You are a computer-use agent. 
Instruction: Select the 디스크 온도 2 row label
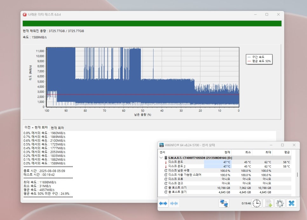(177, 166)
